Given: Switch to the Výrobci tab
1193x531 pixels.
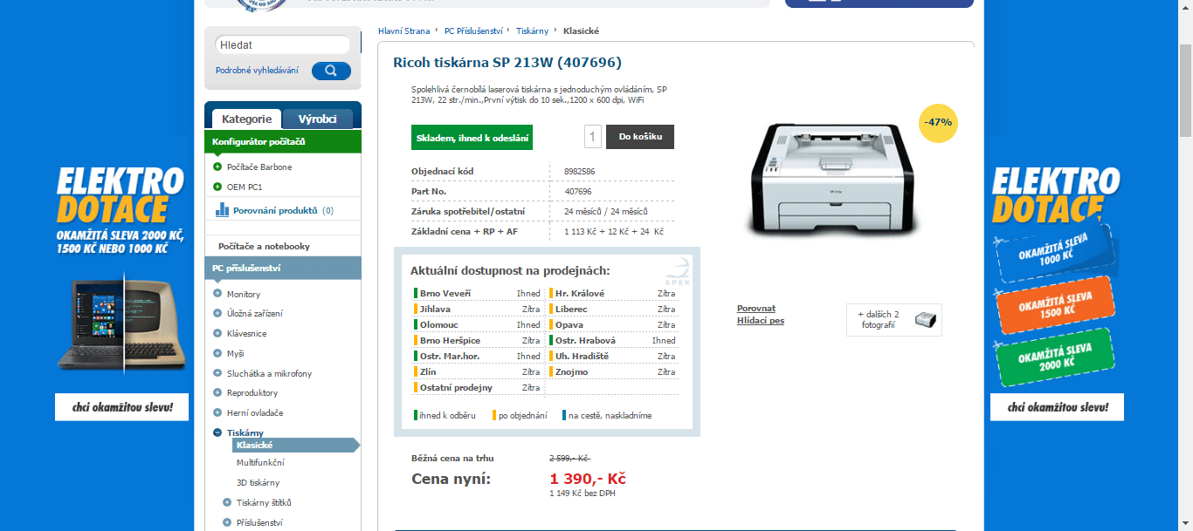Looking at the screenshot, I should pos(318,119).
